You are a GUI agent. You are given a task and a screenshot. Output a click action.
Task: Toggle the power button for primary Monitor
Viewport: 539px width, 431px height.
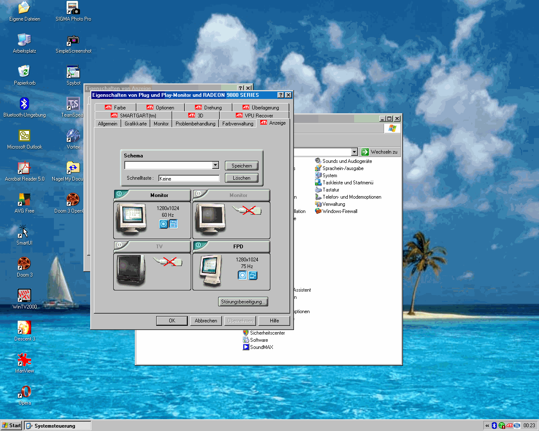point(120,194)
